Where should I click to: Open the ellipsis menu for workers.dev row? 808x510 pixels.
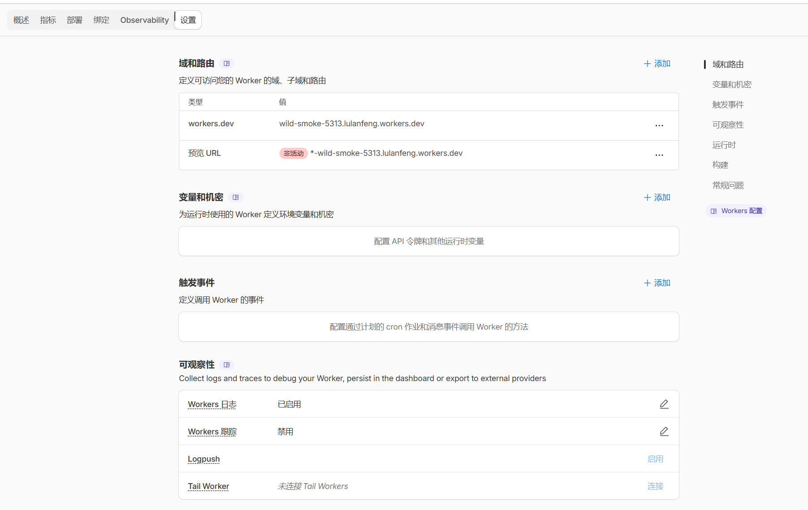(659, 125)
